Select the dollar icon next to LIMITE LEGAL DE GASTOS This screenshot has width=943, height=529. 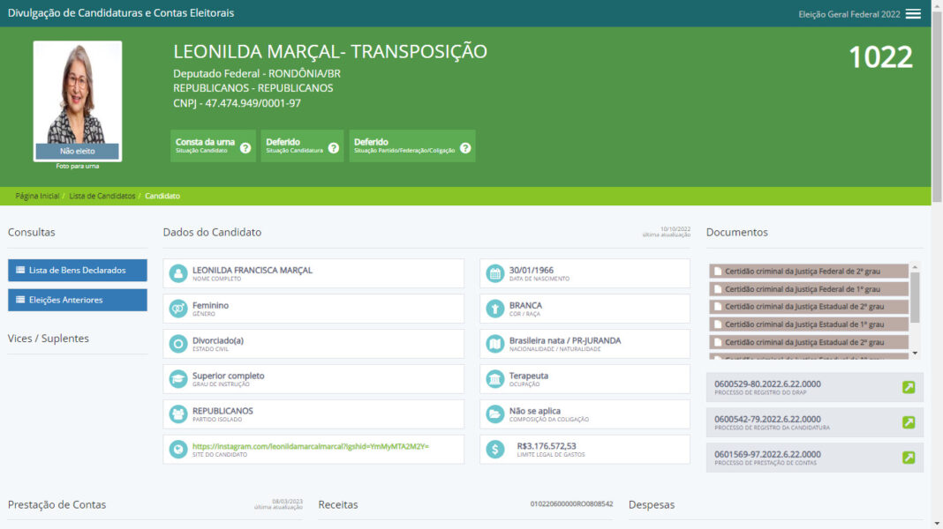(494, 449)
